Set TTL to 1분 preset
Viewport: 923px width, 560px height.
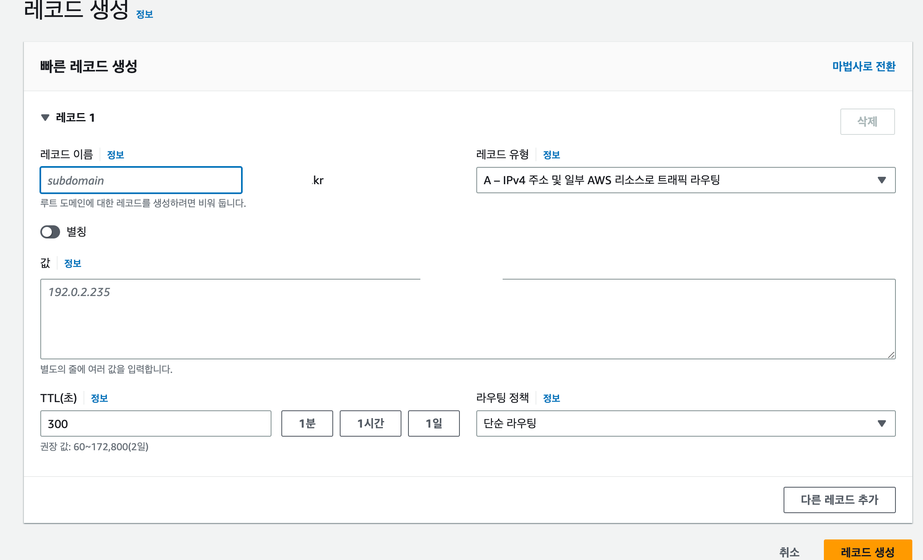[307, 423]
